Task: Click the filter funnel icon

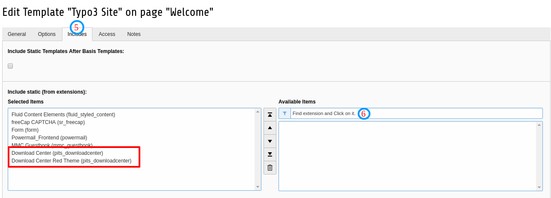Action: pyautogui.click(x=284, y=113)
